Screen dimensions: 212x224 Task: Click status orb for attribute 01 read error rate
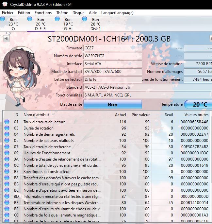[7, 122]
